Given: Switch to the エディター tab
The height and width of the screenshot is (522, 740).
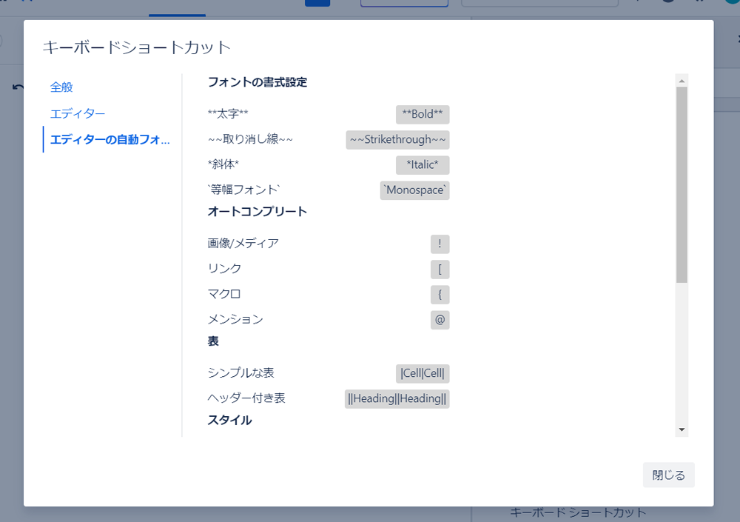Looking at the screenshot, I should (78, 114).
